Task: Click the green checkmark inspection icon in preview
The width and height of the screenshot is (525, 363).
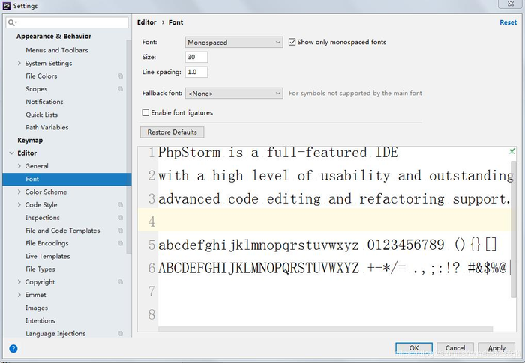Action: point(512,151)
